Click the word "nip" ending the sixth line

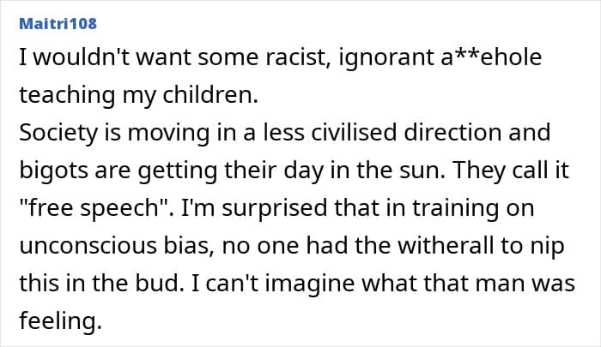[x=550, y=245]
